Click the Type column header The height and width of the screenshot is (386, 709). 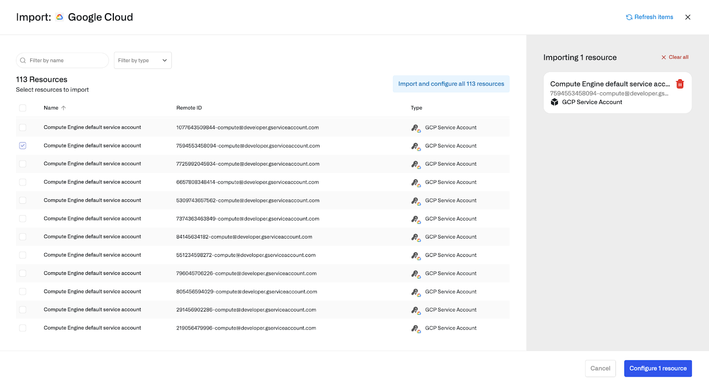click(x=417, y=108)
